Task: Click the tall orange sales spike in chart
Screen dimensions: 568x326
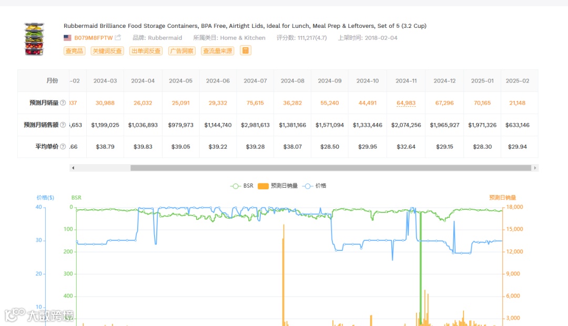Action: 283,276
